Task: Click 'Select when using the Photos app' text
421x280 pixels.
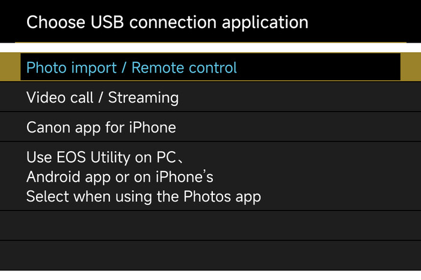Action: [x=143, y=197]
